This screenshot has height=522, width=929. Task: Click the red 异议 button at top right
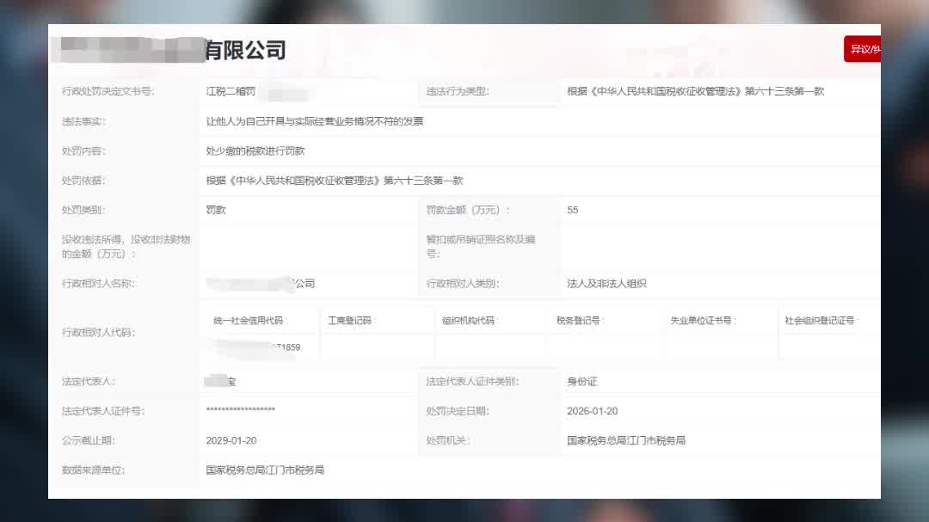coord(862,49)
